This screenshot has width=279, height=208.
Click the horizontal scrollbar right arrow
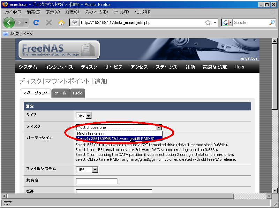pos(269,196)
